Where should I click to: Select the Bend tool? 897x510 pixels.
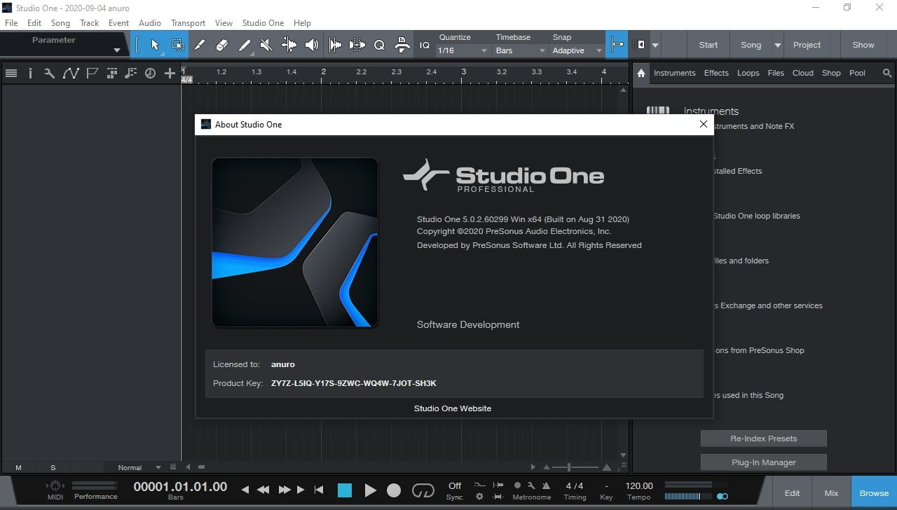(289, 45)
